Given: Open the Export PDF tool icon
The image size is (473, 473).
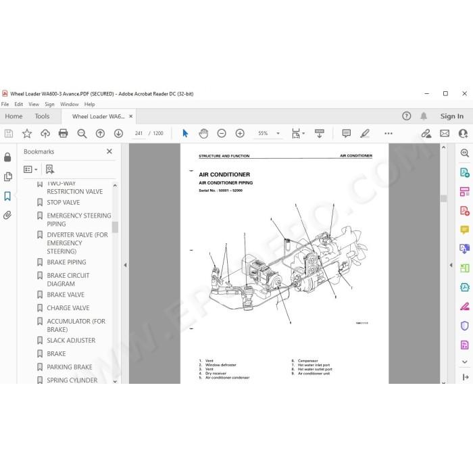Looking at the screenshot, I should pos(465,172).
